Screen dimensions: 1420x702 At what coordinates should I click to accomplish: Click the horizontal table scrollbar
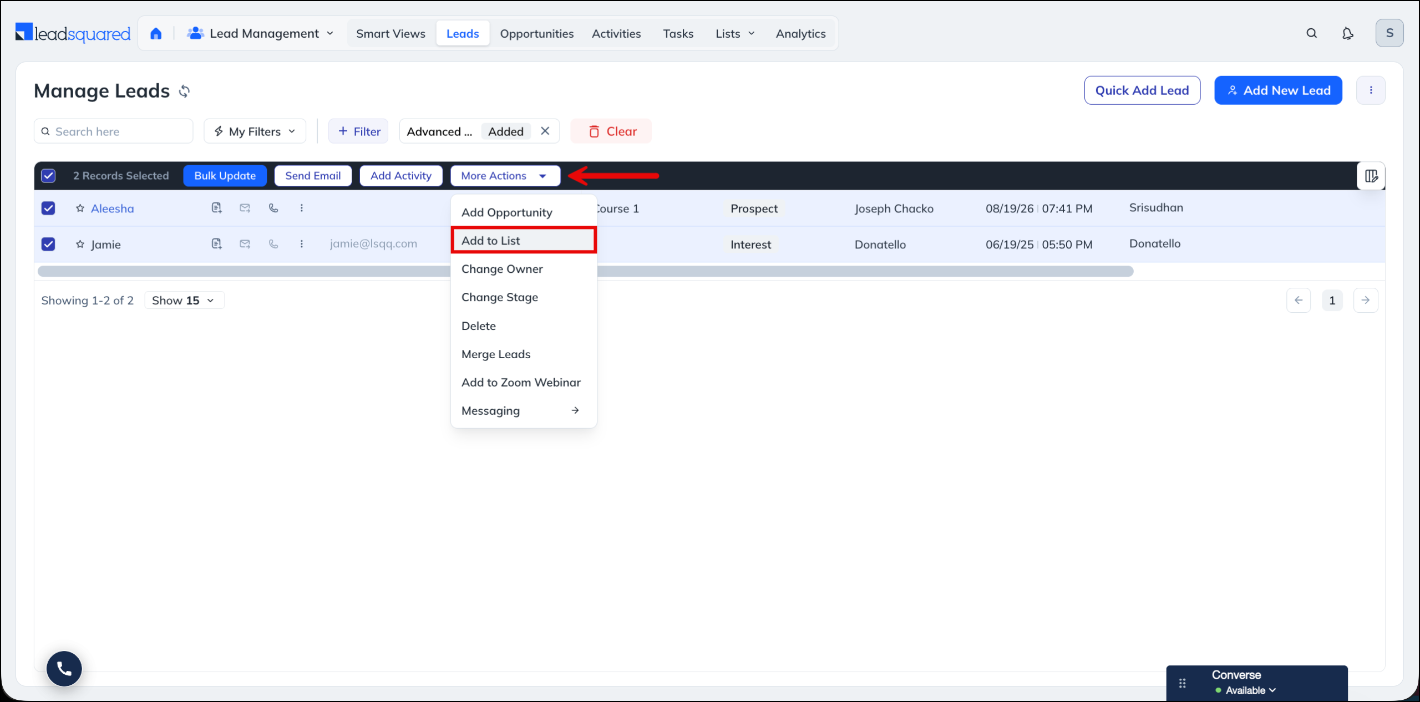click(x=585, y=271)
